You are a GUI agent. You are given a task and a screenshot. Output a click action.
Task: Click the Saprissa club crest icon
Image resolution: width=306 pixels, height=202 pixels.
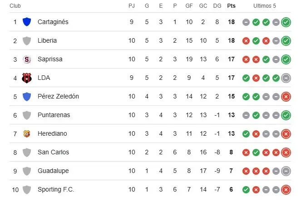(27, 59)
